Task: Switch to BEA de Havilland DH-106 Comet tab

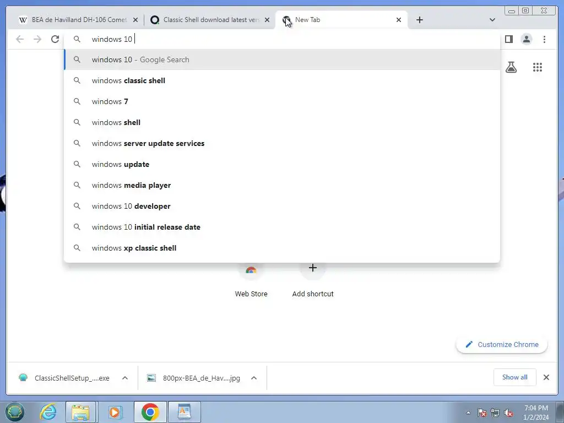Action: pyautogui.click(x=77, y=20)
